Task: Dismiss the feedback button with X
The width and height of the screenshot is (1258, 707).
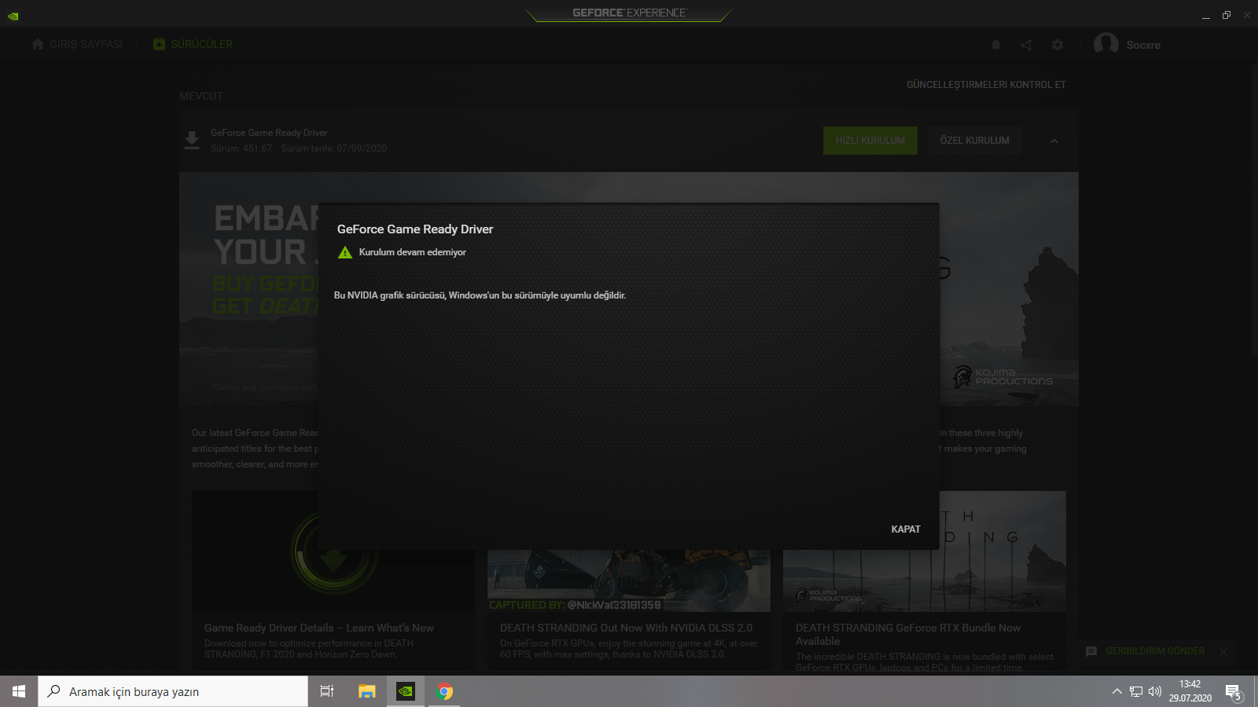Action: (x=1223, y=651)
